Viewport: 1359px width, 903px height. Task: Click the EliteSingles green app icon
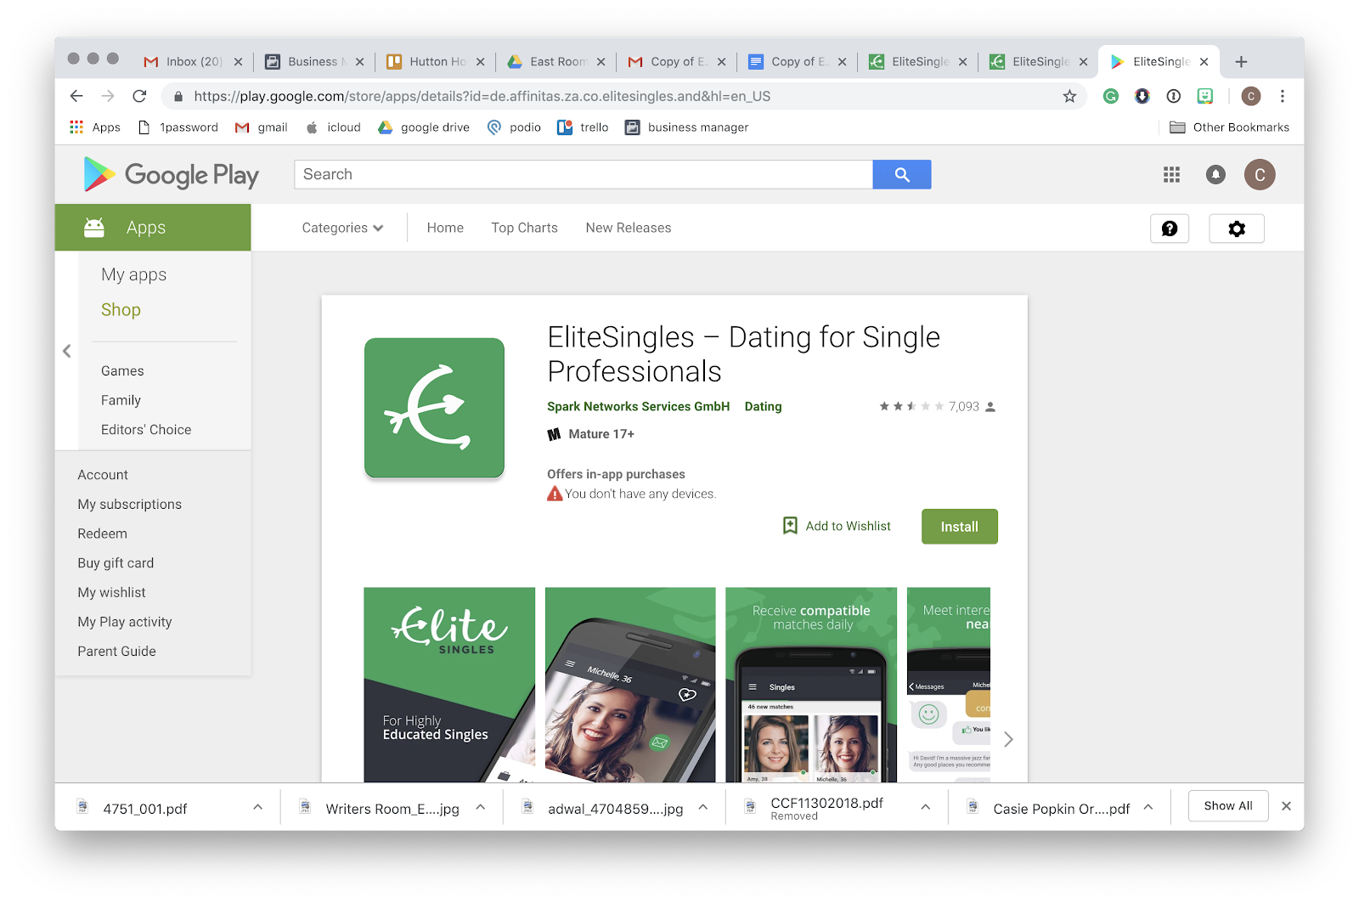(x=434, y=408)
